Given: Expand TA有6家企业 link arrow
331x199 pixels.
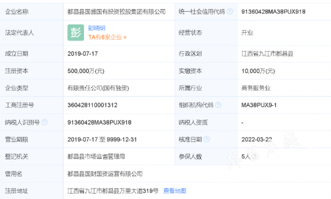Looking at the screenshot, I should [107, 37].
